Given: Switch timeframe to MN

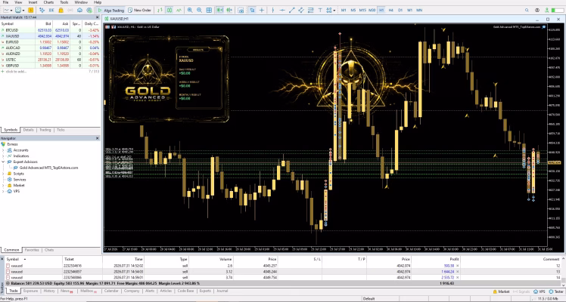Looking at the screenshot, I should point(419,10).
